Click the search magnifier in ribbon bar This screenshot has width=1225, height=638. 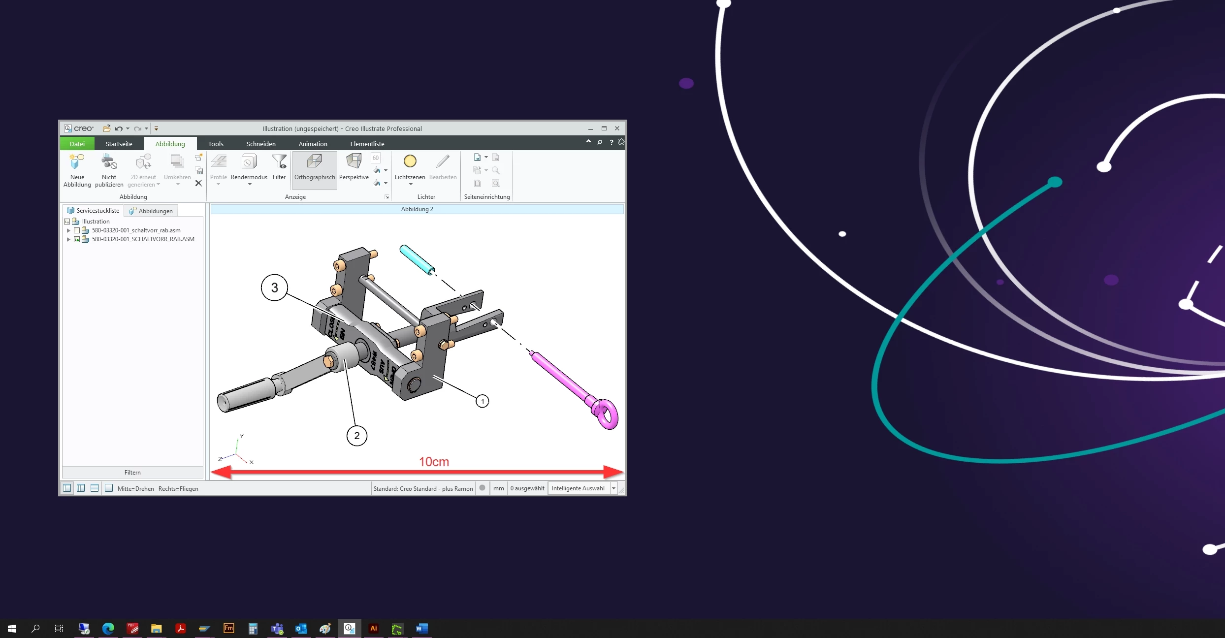coord(600,142)
